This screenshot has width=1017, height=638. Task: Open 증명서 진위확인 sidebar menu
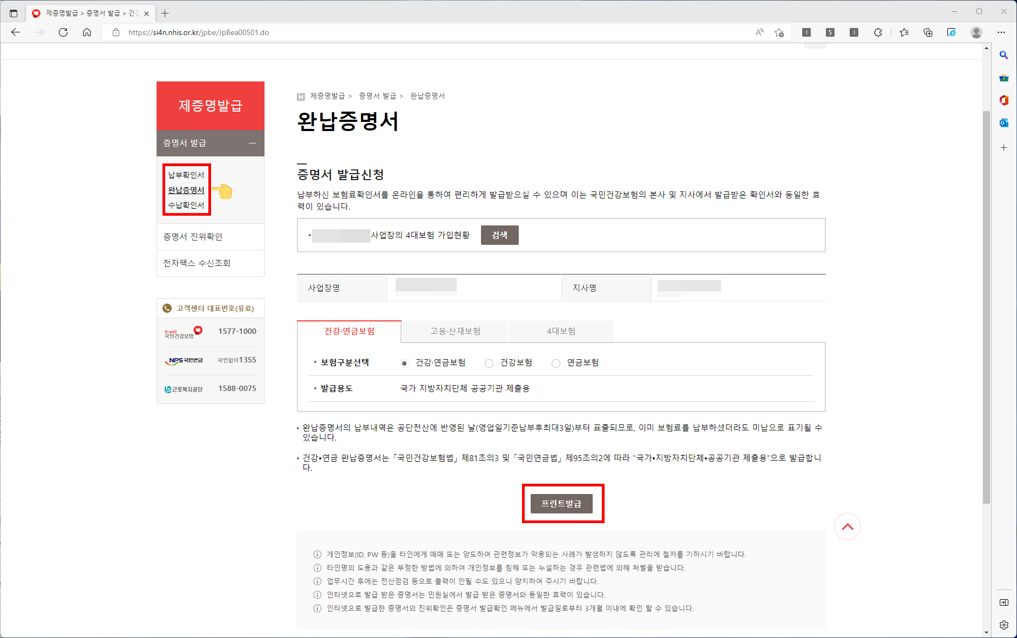pyautogui.click(x=211, y=237)
